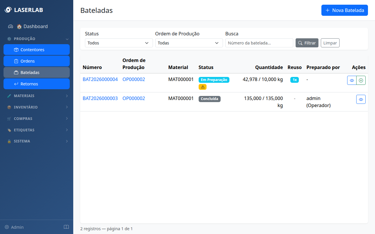Expand the INVENTÁRIO menu

click(37, 107)
